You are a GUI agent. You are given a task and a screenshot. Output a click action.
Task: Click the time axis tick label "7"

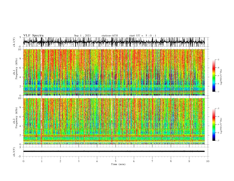[x=152, y=161]
